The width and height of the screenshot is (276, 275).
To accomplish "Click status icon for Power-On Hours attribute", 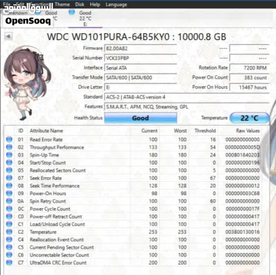I will (x=9, y=194).
